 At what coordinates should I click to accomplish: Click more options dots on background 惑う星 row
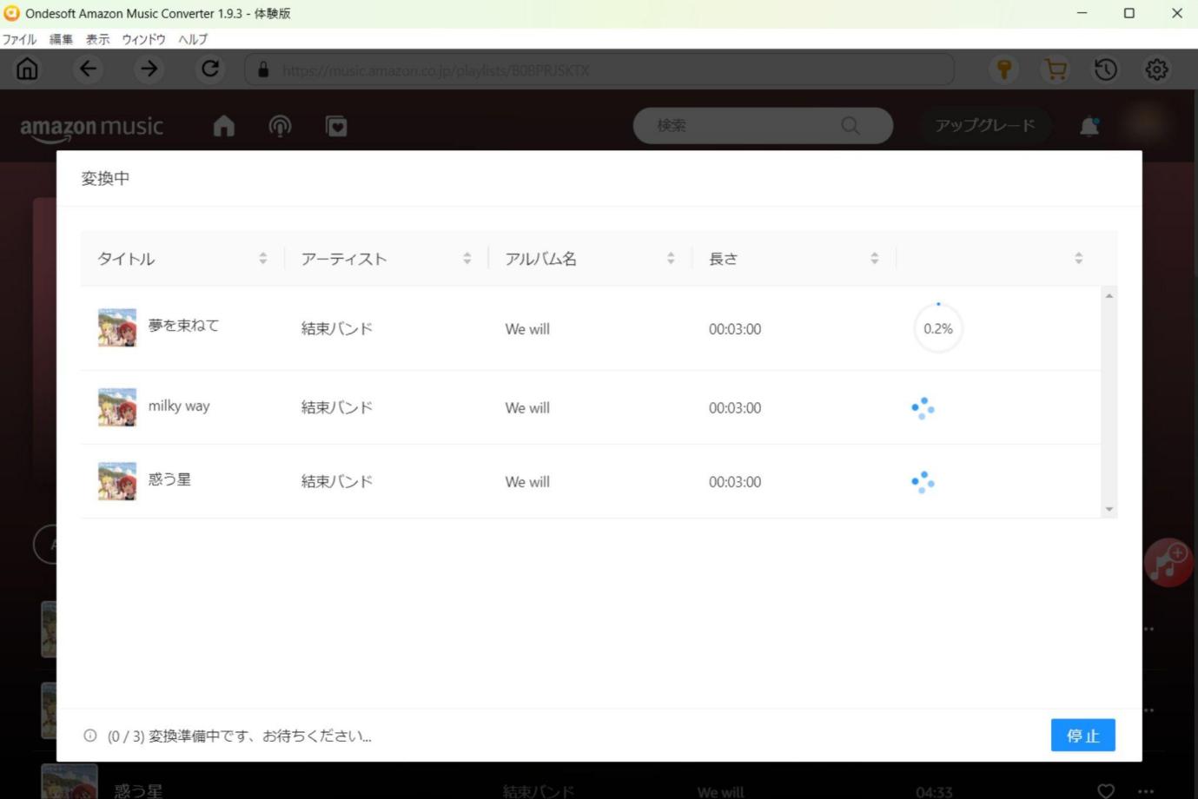pos(1148,791)
